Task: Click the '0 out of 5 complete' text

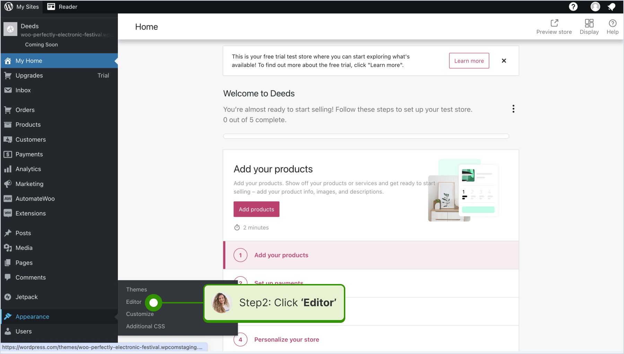Action: click(x=255, y=120)
